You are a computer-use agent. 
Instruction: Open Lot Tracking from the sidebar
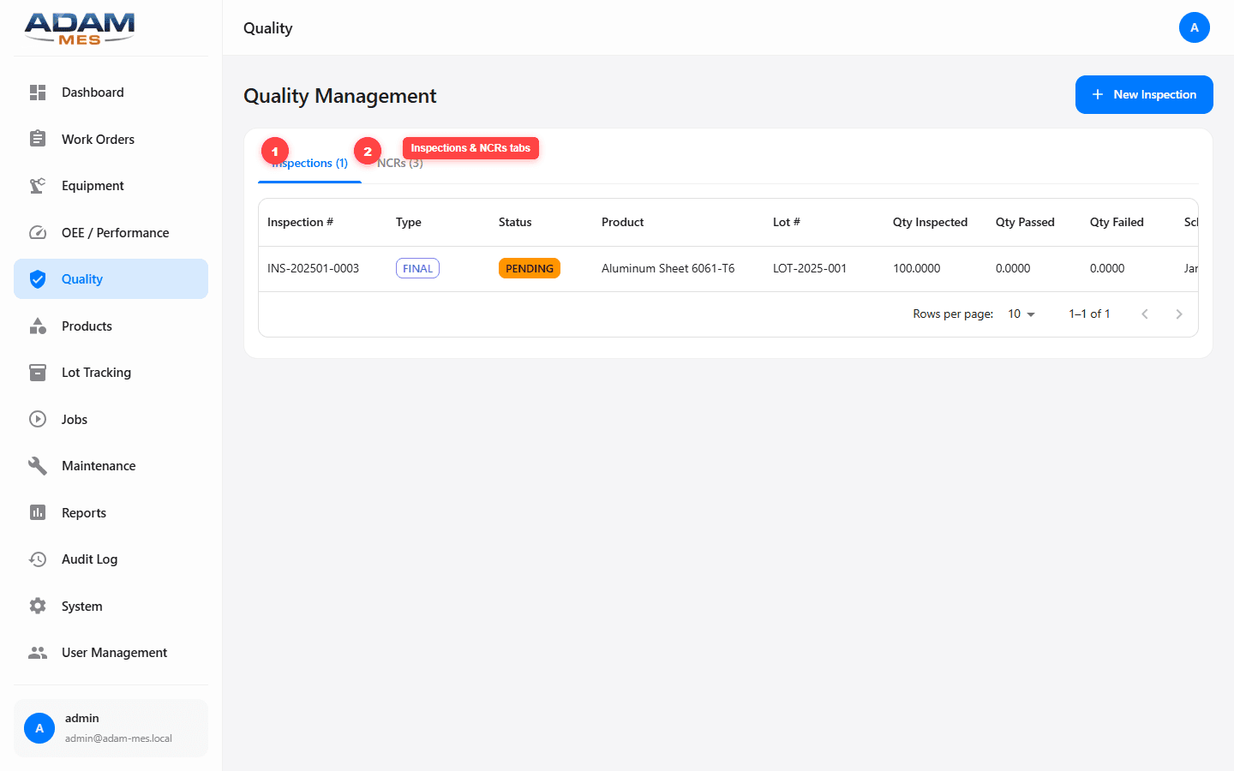[98, 372]
